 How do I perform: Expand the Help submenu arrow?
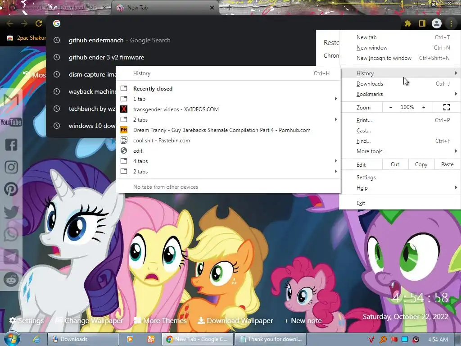(456, 187)
